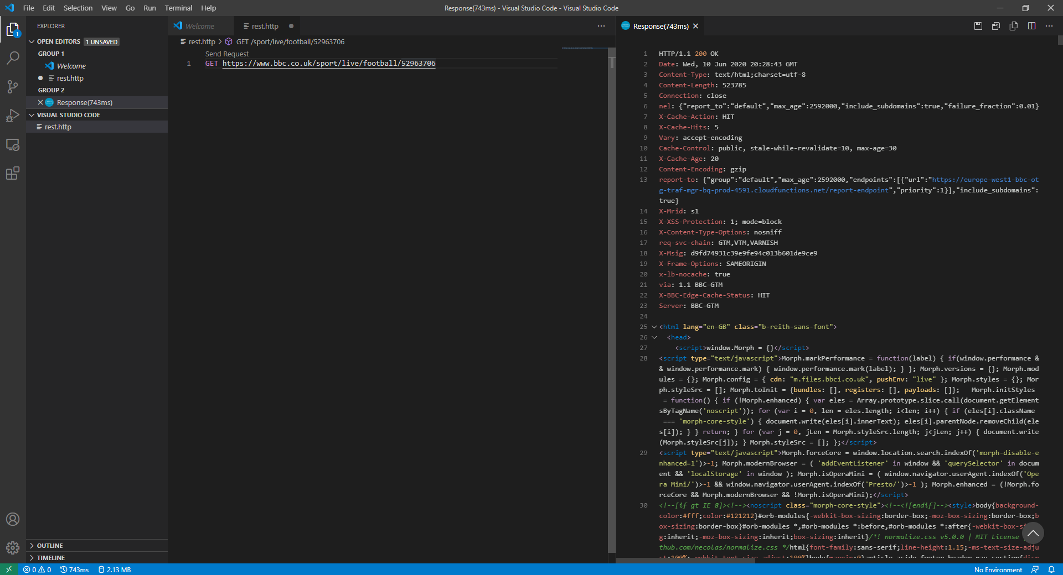The height and width of the screenshot is (575, 1063).
Task: Click the unsaved dot on rest.http tab
Action: click(291, 26)
